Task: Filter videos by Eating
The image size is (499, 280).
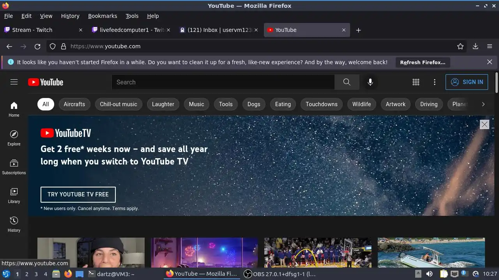Action: [283, 104]
